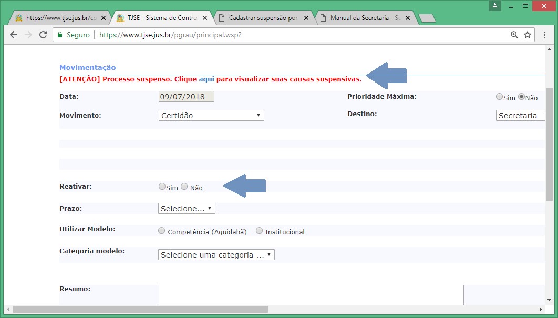The image size is (558, 318).
Task: Click inside the Resumo text area
Action: pos(311,294)
